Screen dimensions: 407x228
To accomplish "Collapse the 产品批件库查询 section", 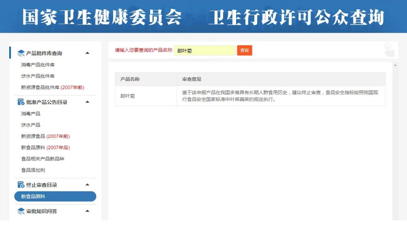I will click(x=88, y=53).
